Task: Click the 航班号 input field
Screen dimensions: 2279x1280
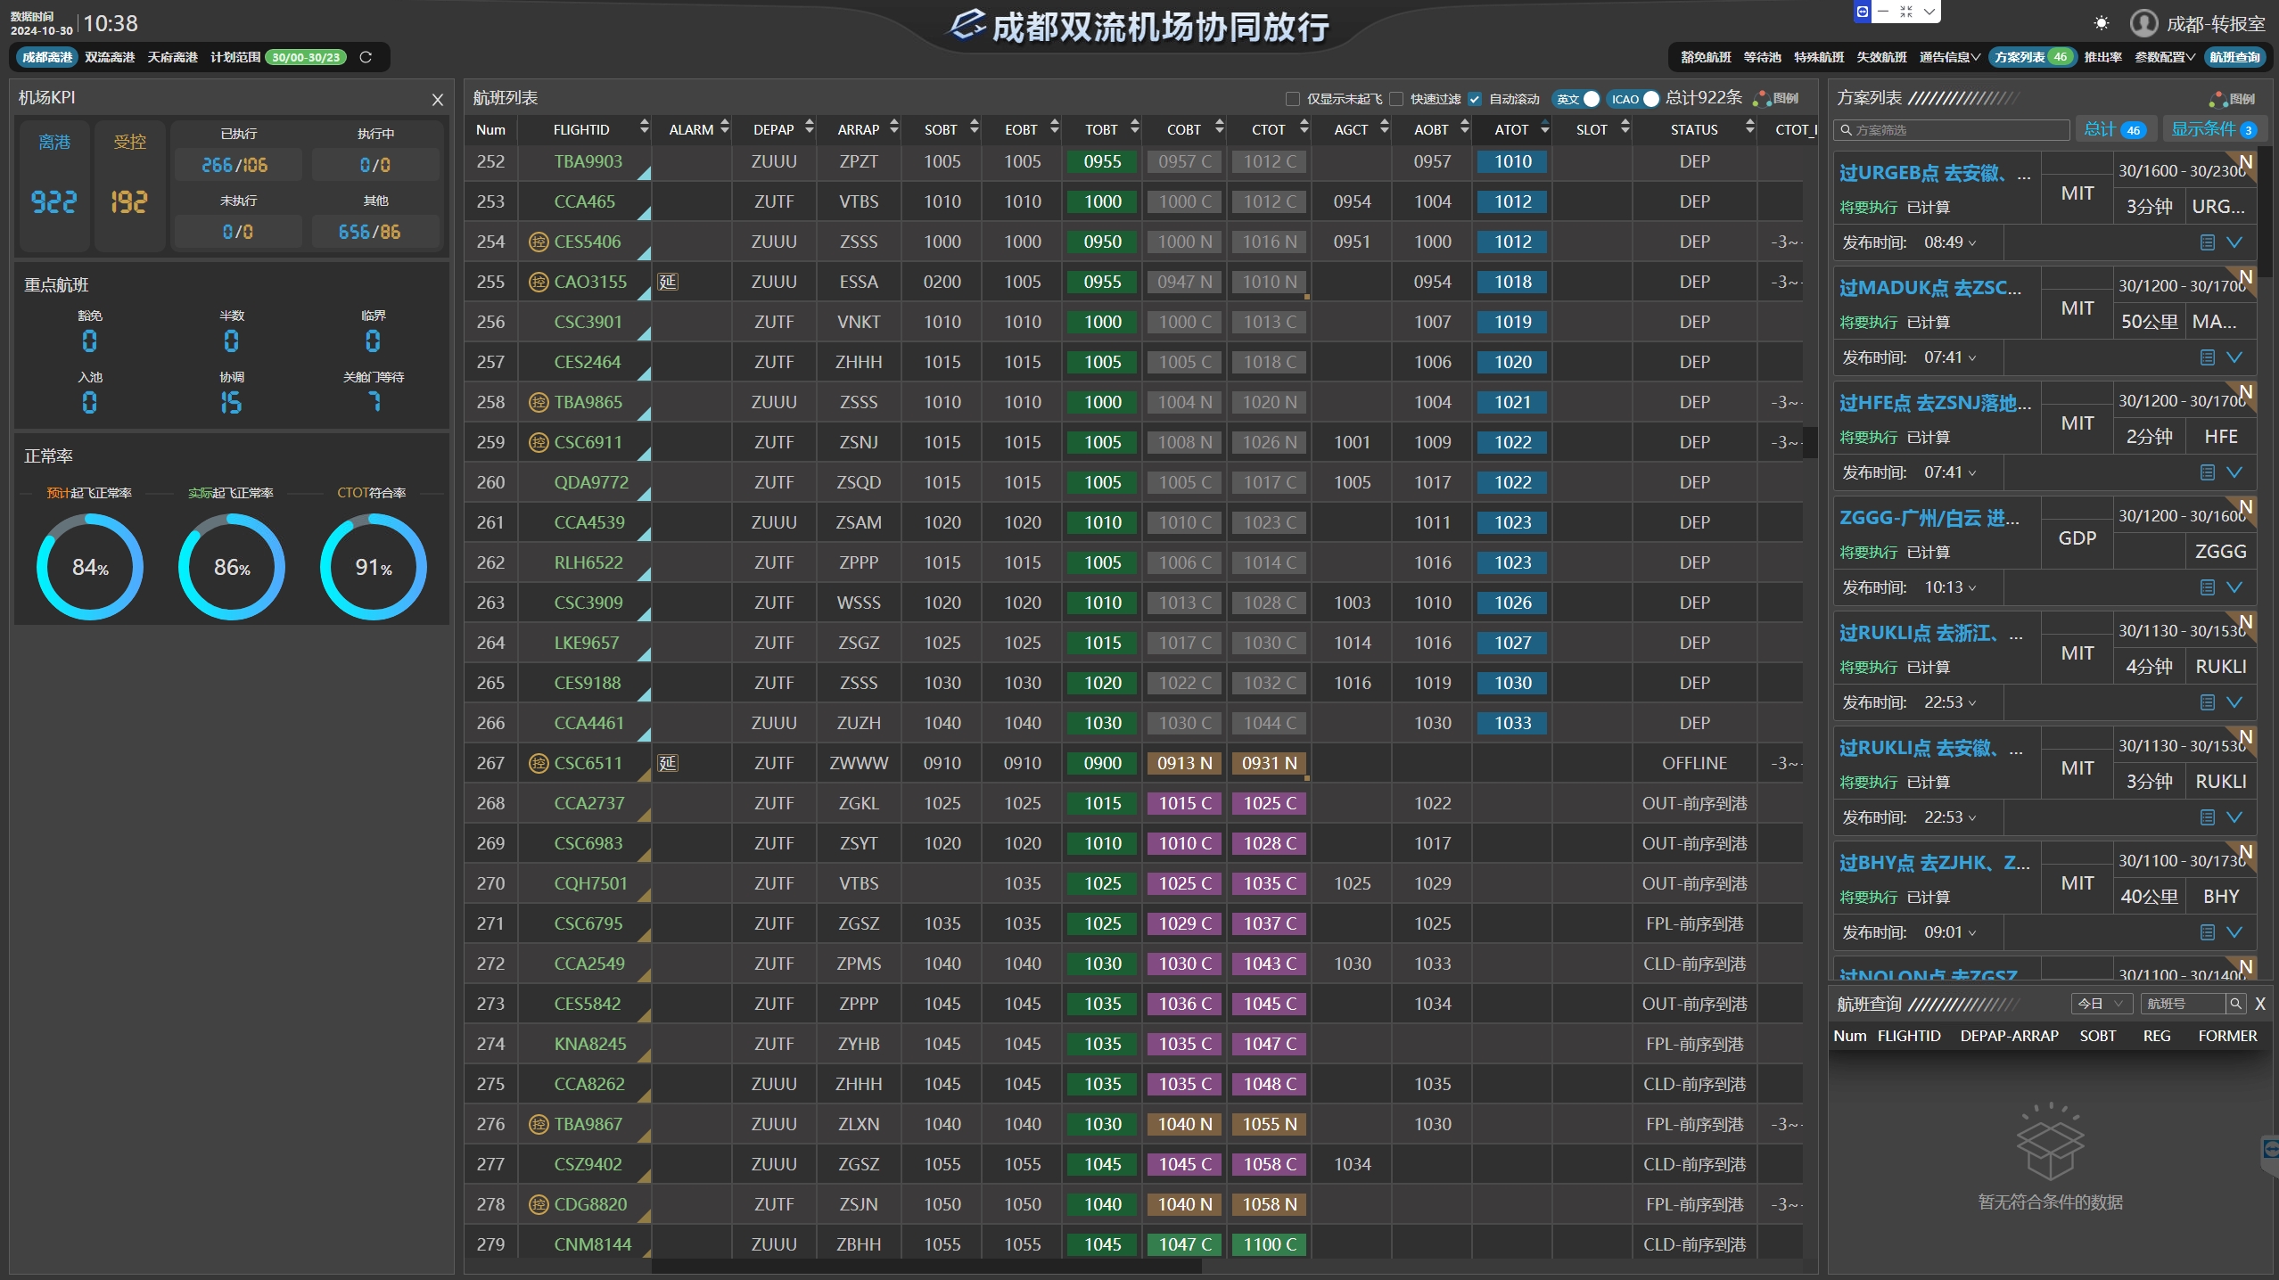Action: pos(2183,1004)
